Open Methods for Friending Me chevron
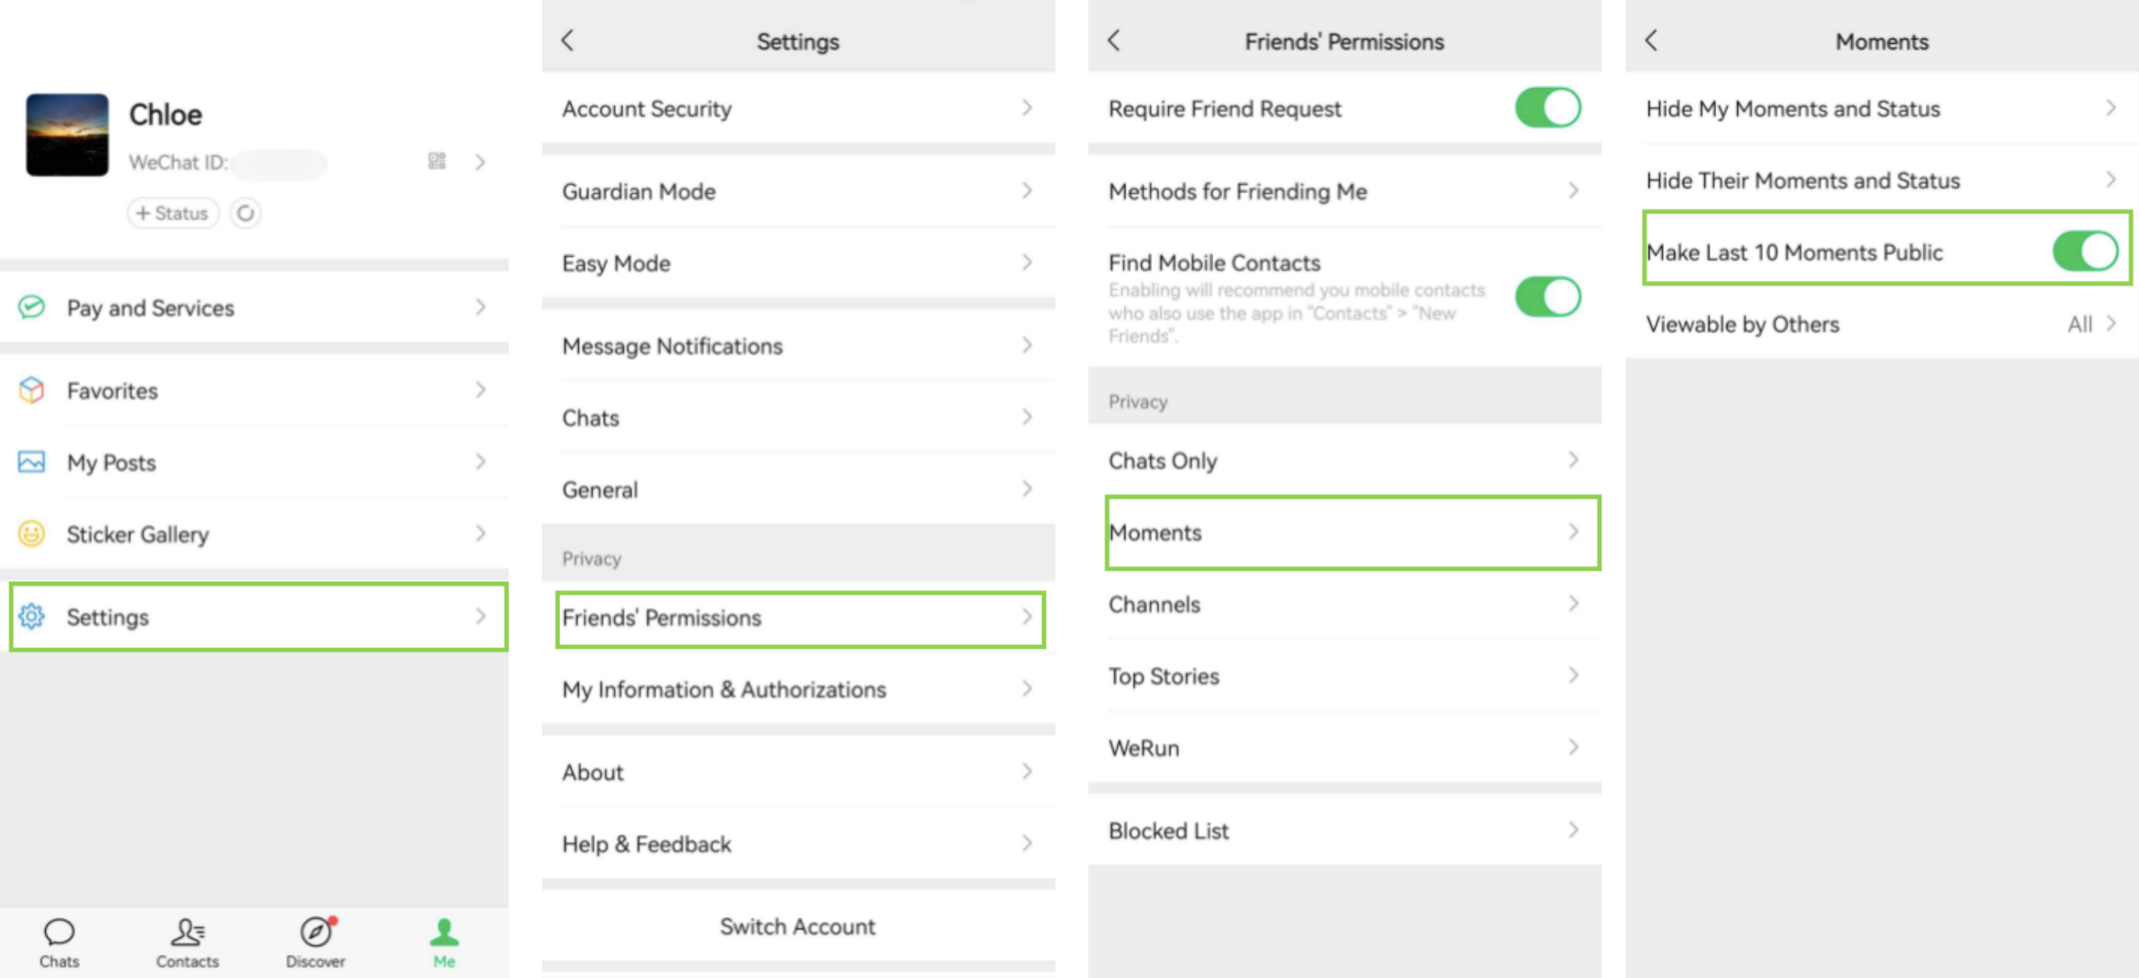 1572,191
